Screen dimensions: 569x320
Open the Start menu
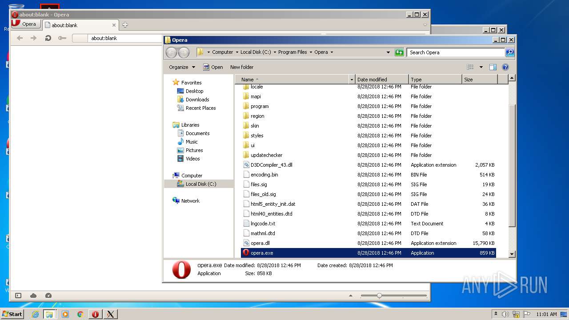click(x=12, y=314)
